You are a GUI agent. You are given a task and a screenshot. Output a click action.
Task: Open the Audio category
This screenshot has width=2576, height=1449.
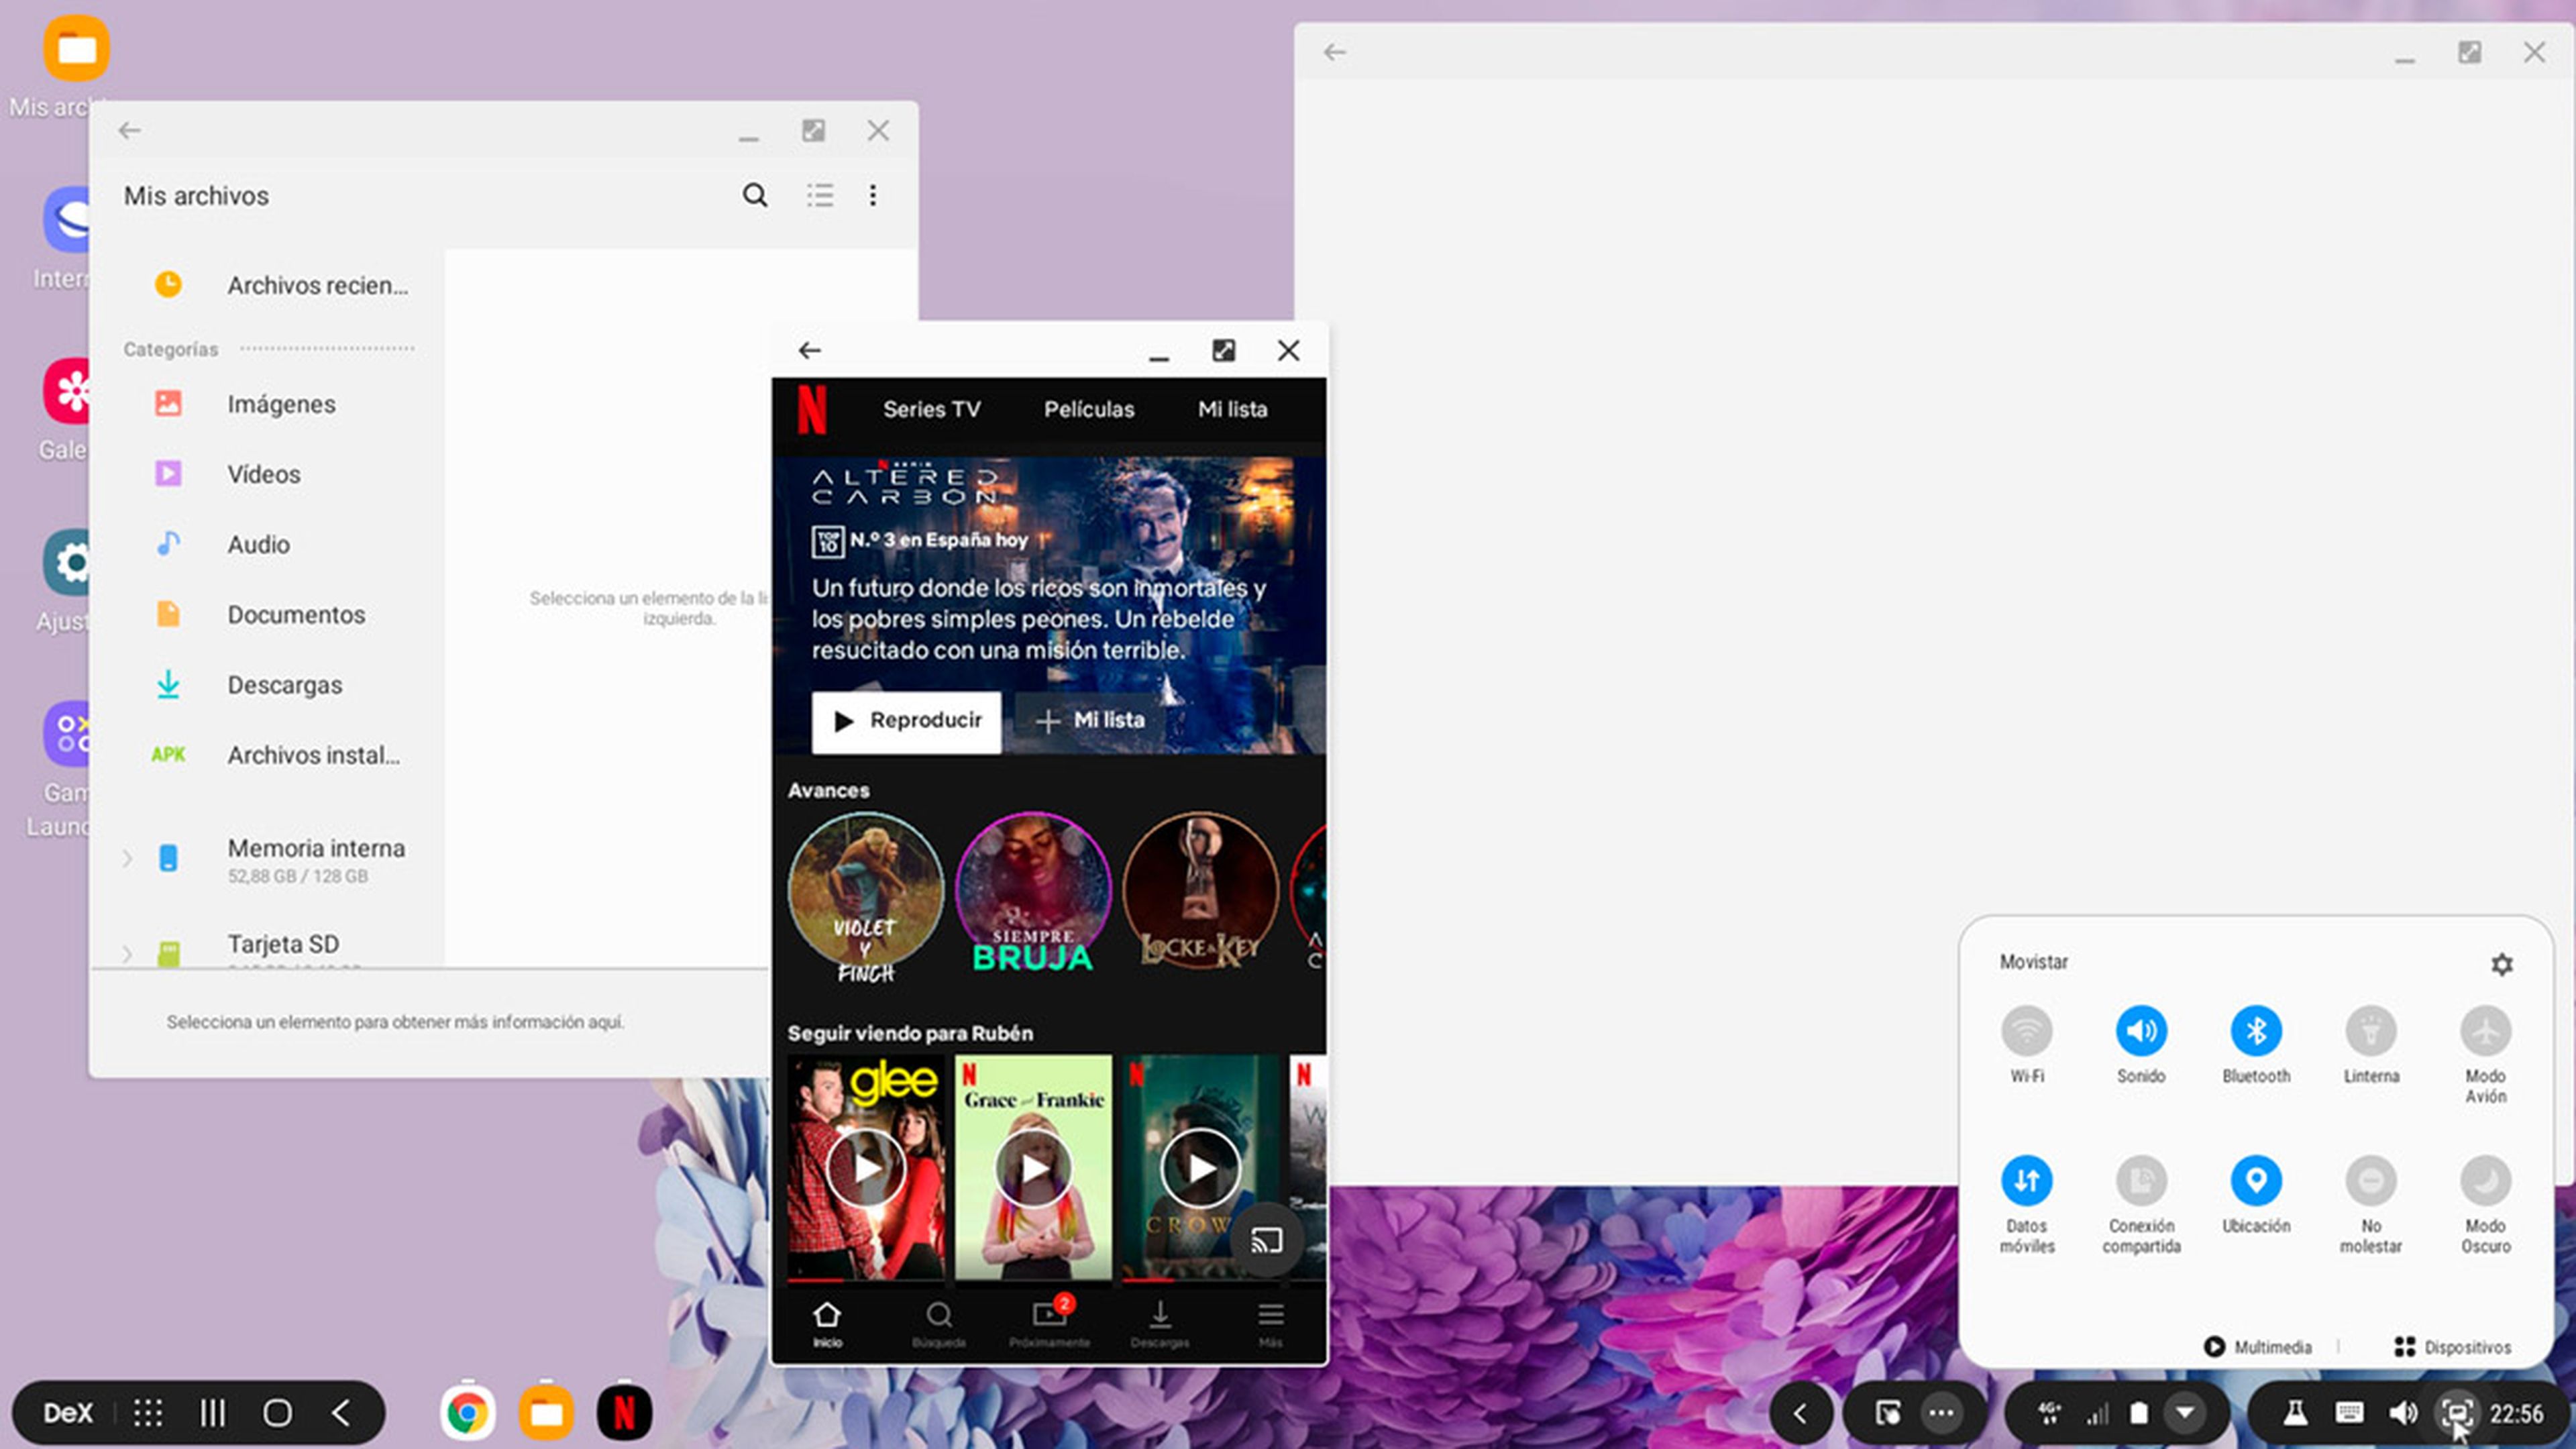pos(280,544)
